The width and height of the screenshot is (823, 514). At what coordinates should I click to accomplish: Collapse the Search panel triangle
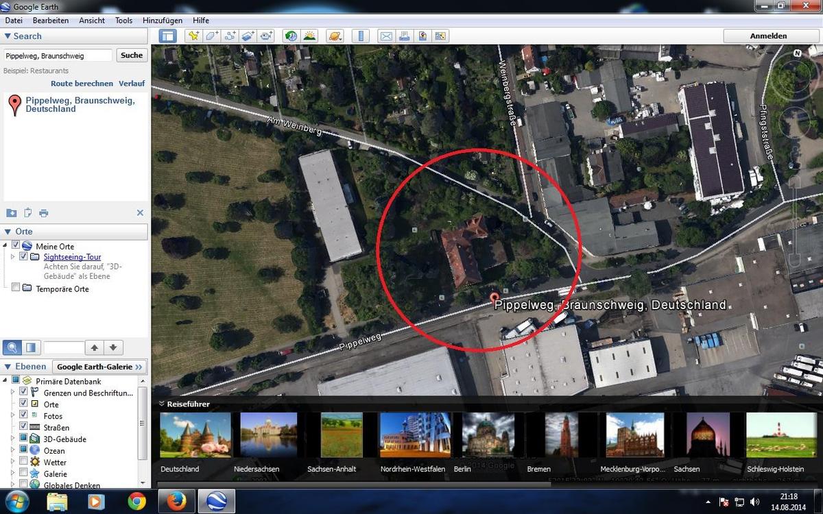click(8, 36)
